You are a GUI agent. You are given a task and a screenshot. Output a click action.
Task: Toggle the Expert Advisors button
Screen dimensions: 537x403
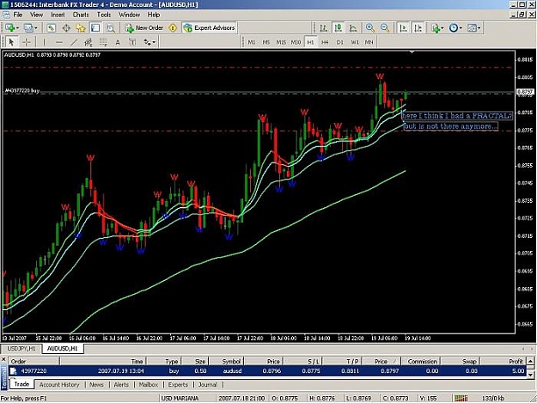(x=210, y=27)
